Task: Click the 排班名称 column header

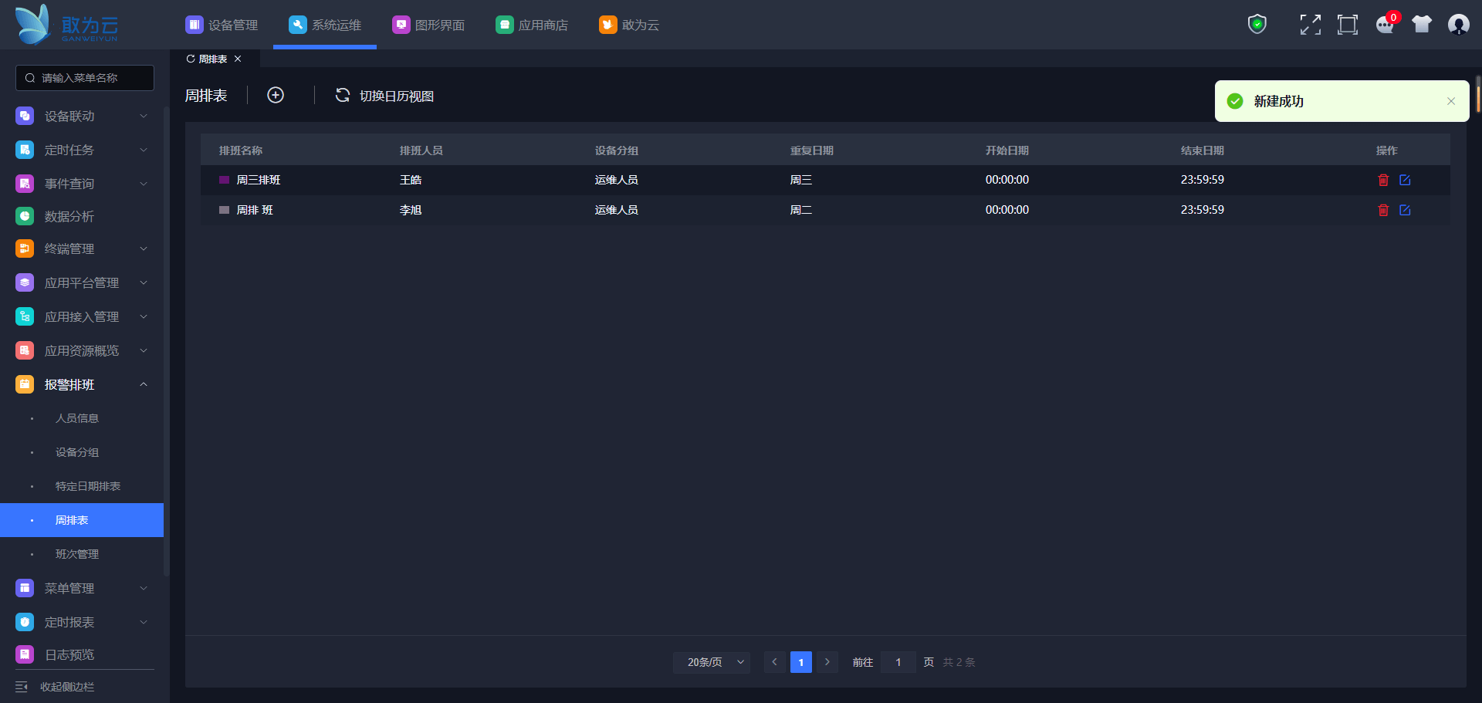Action: point(241,150)
